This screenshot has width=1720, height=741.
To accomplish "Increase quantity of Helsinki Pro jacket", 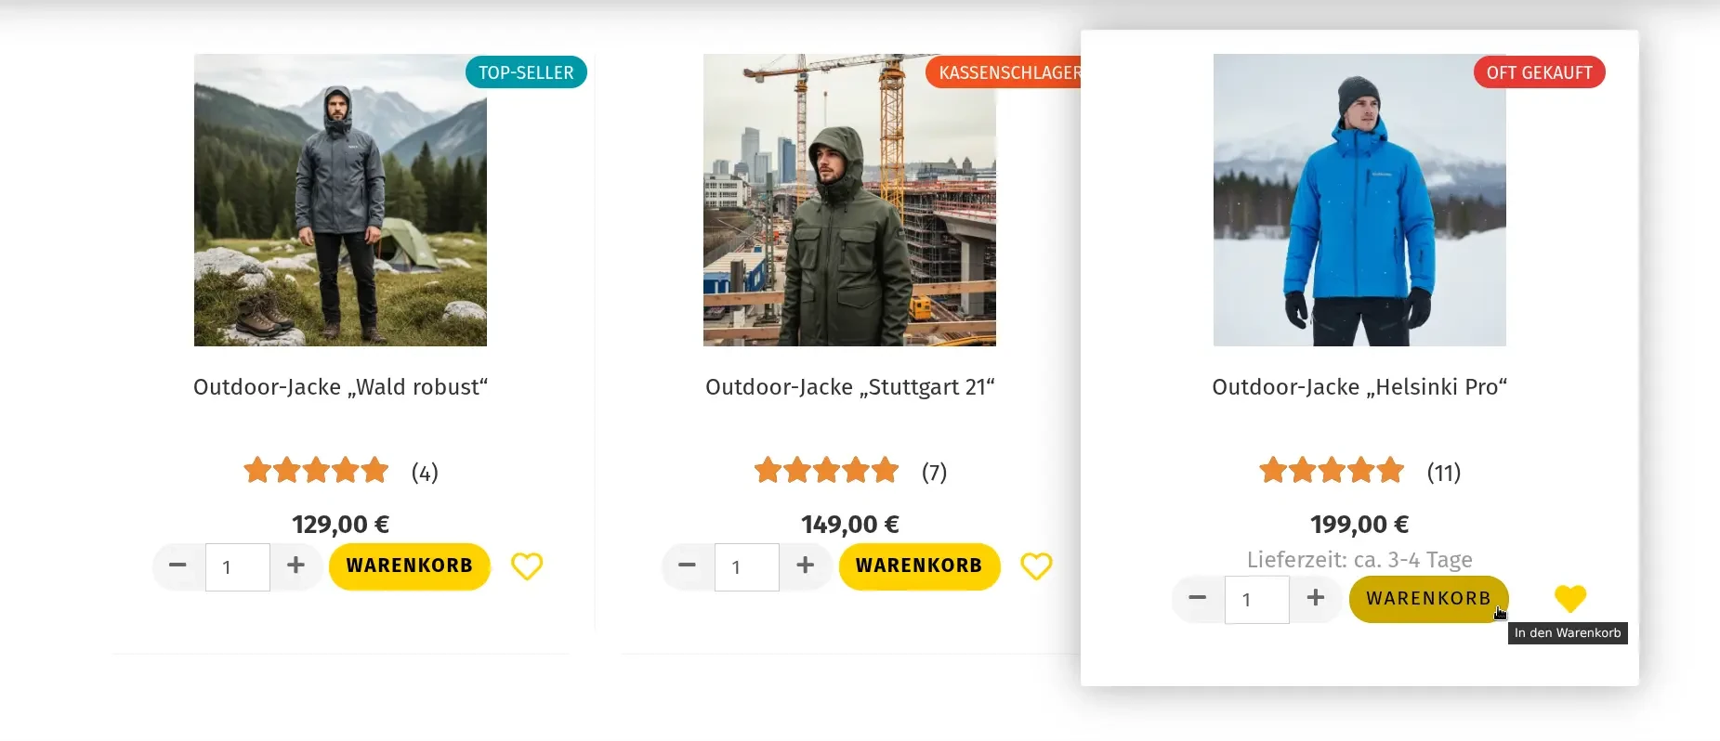I will [x=1315, y=599].
